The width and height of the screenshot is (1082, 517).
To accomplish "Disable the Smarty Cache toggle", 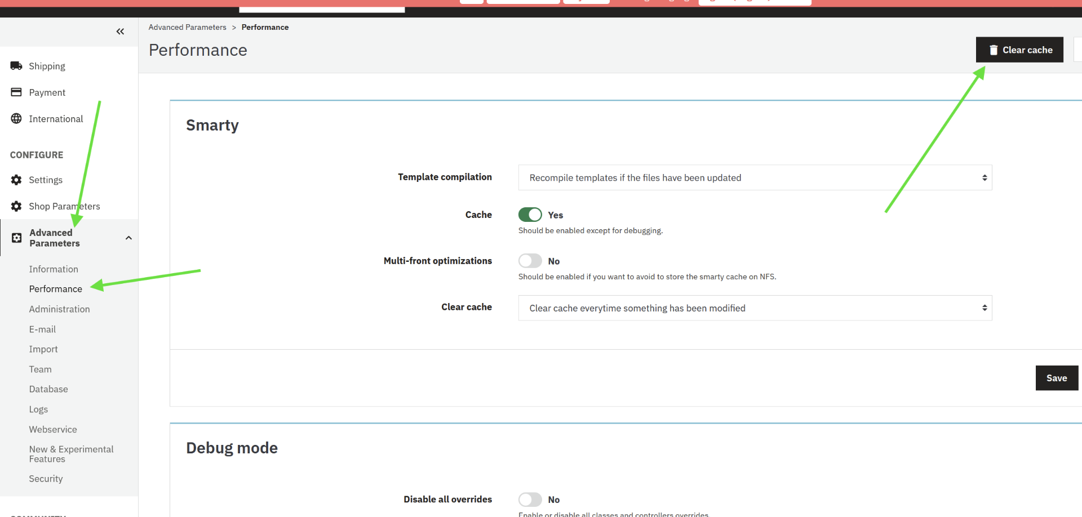I will tap(530, 215).
